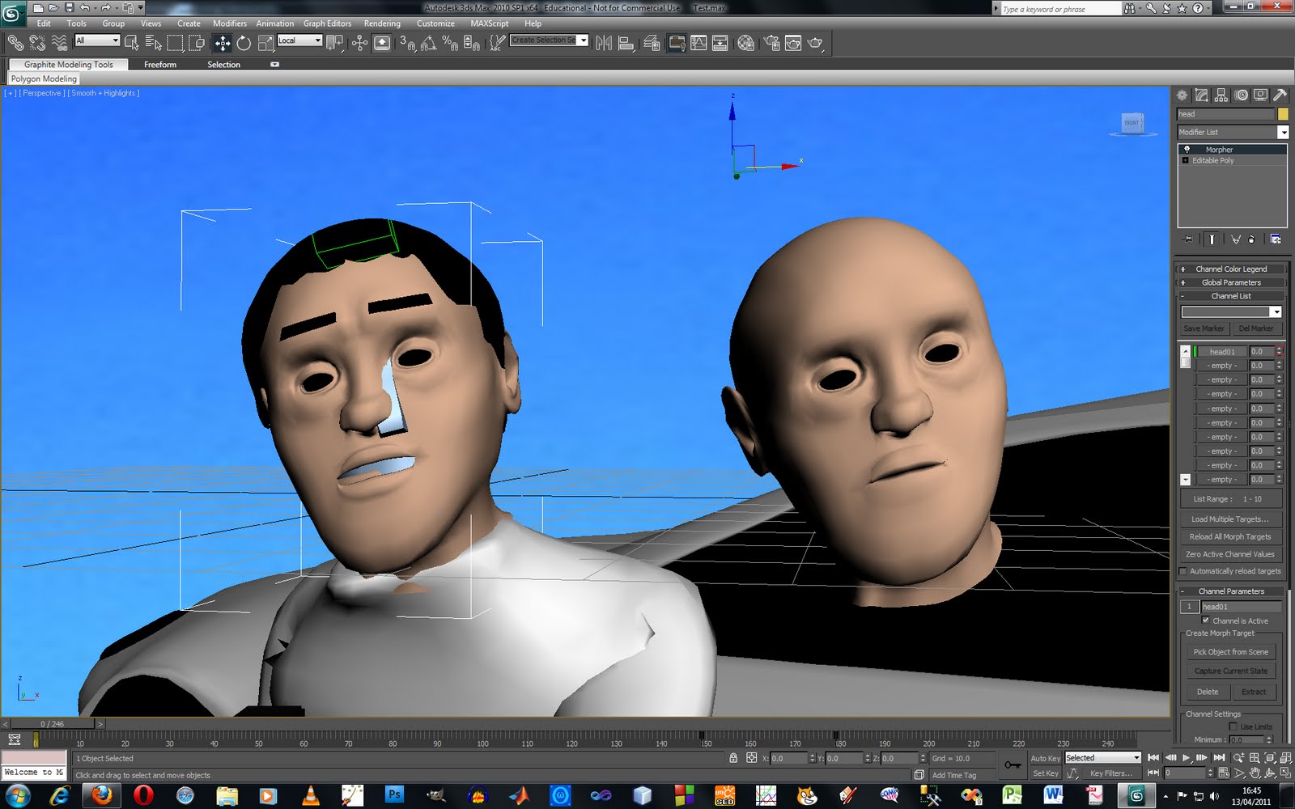The width and height of the screenshot is (1295, 809).
Task: Click the Pick Object from Scene button
Action: click(x=1230, y=651)
